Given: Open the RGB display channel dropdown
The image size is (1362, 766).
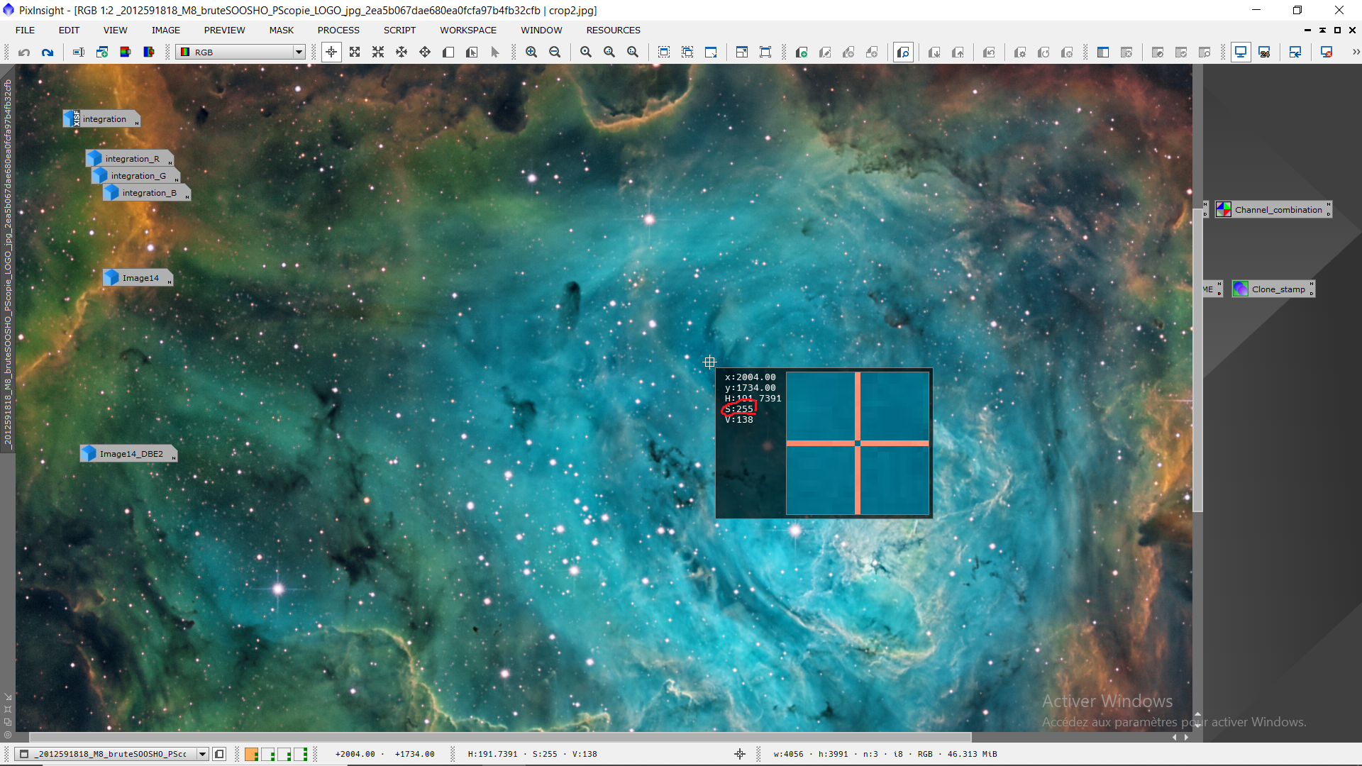Looking at the screenshot, I should tap(299, 52).
